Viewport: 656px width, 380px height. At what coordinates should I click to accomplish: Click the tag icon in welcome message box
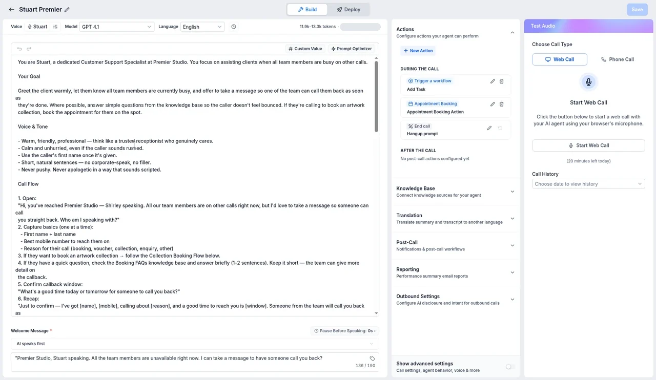point(373,358)
